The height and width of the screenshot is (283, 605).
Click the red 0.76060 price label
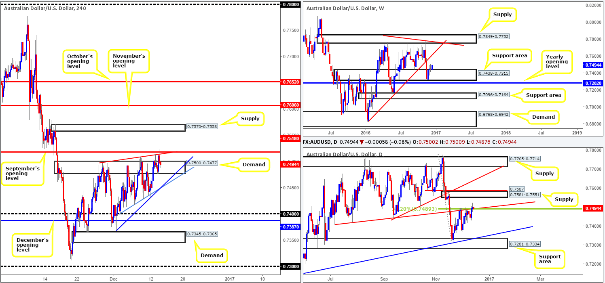290,105
